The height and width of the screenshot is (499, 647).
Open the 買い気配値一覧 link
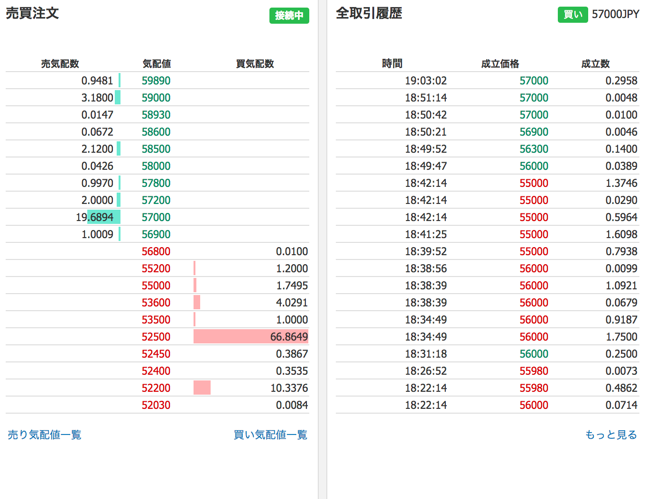click(270, 434)
